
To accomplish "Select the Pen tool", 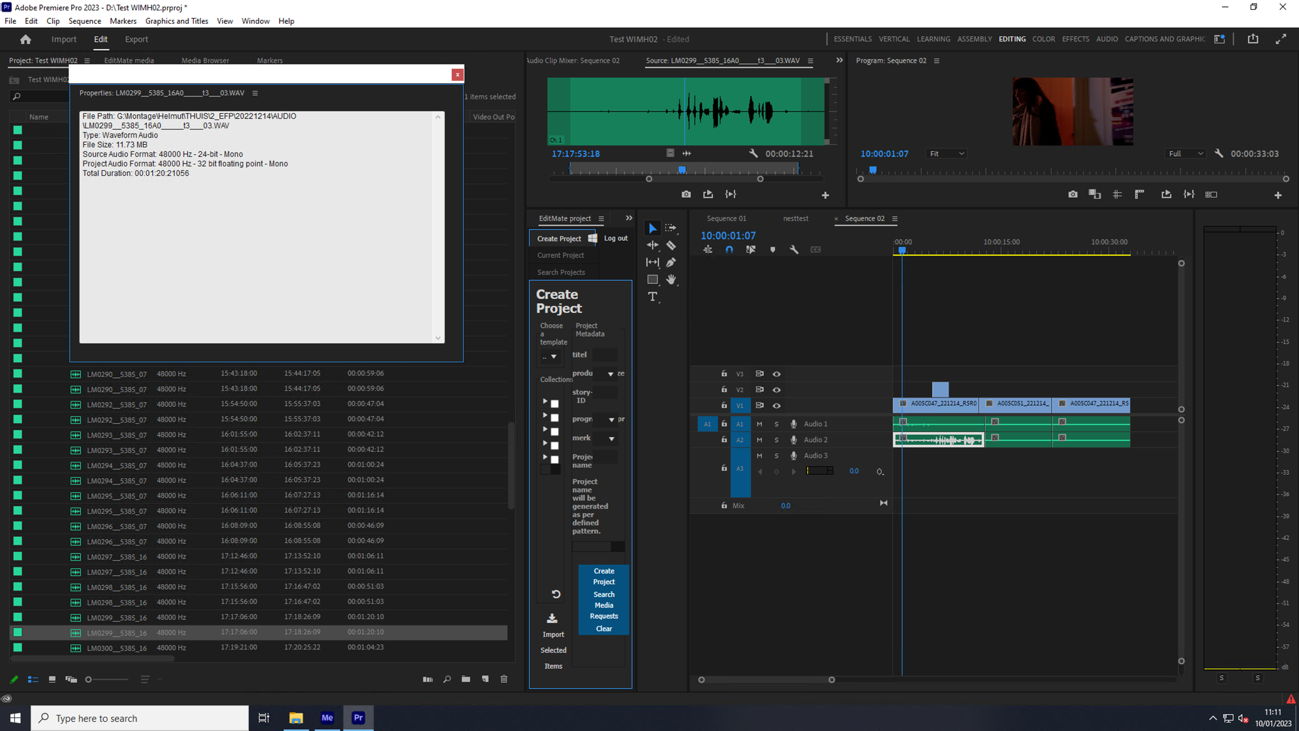I will point(671,262).
